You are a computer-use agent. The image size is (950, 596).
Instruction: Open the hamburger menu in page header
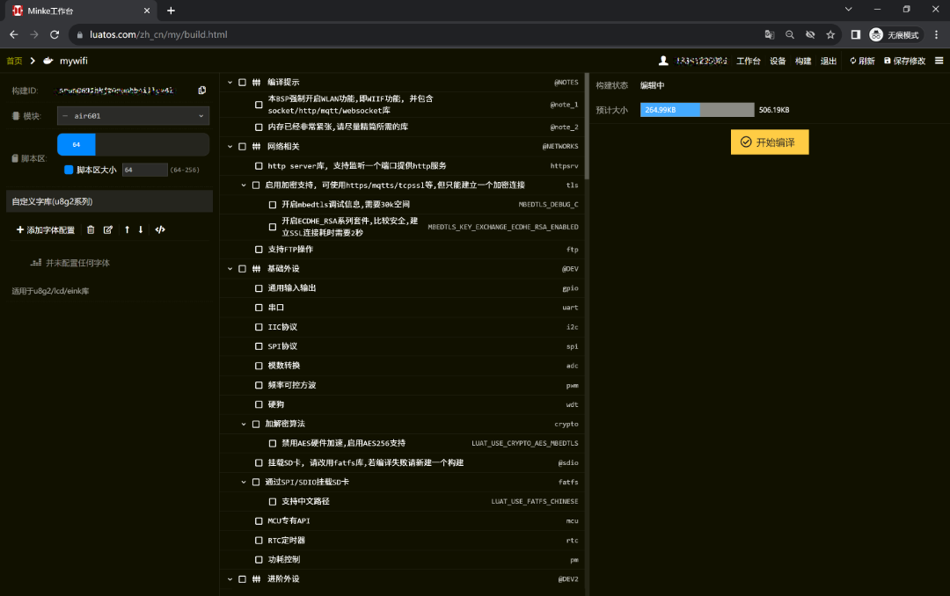(x=939, y=61)
